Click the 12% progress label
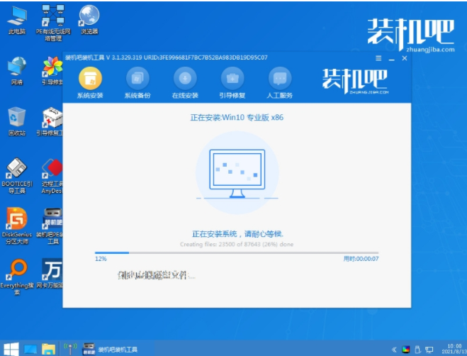 coord(101,259)
